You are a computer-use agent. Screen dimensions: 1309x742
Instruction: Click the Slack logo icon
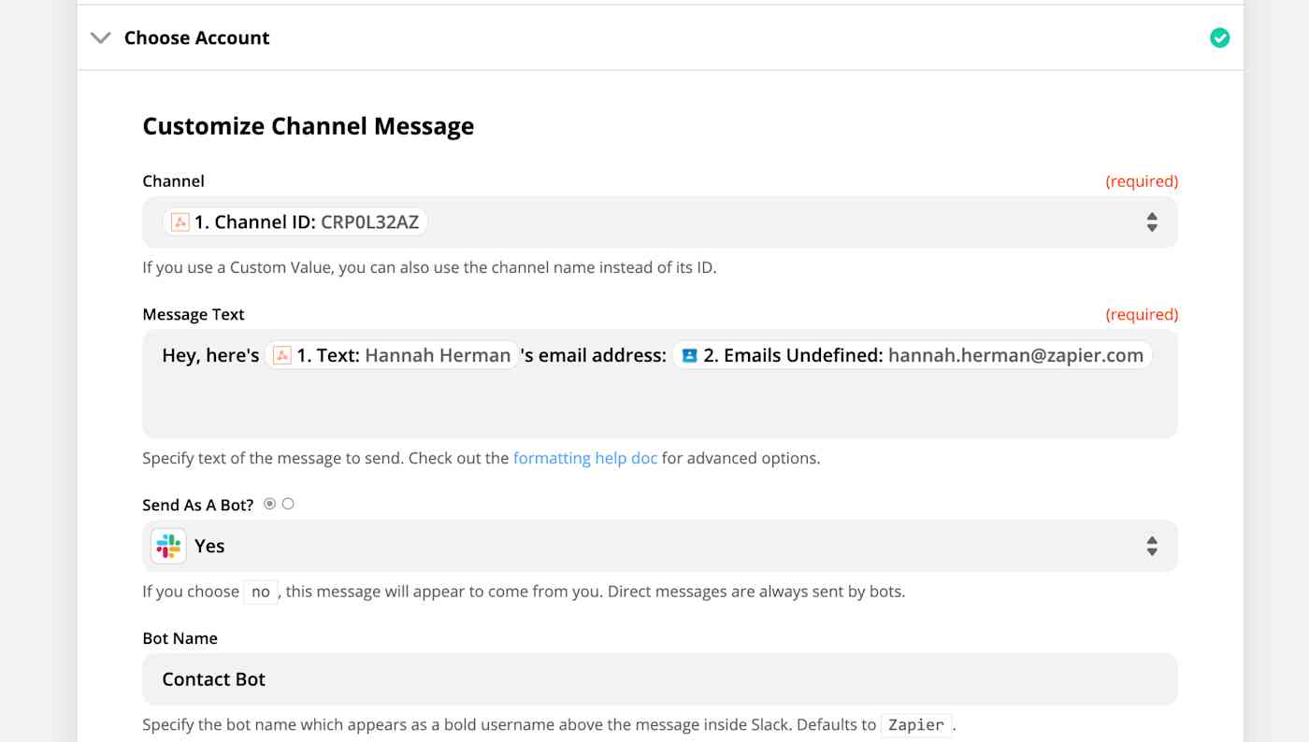coord(168,547)
